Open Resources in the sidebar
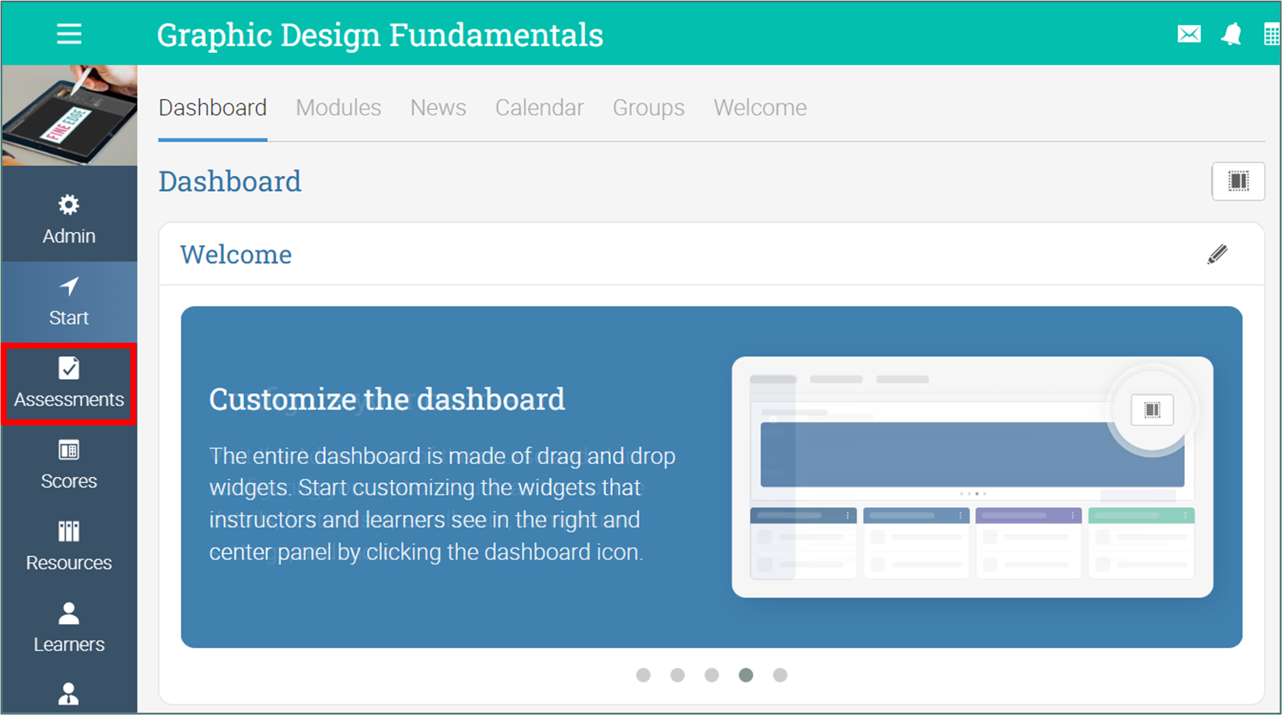This screenshot has width=1282, height=715. pos(69,547)
